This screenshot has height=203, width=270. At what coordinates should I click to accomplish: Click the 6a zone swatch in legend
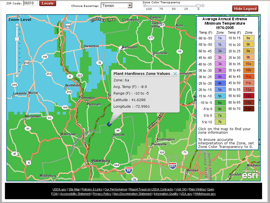[x=220, y=103]
